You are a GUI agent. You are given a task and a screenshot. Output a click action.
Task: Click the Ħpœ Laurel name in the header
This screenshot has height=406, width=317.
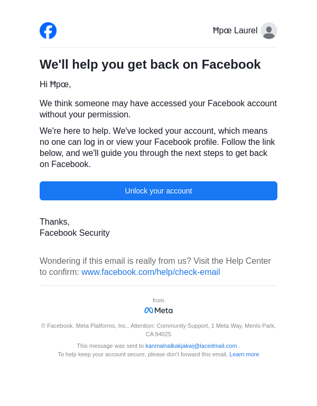coord(235,31)
